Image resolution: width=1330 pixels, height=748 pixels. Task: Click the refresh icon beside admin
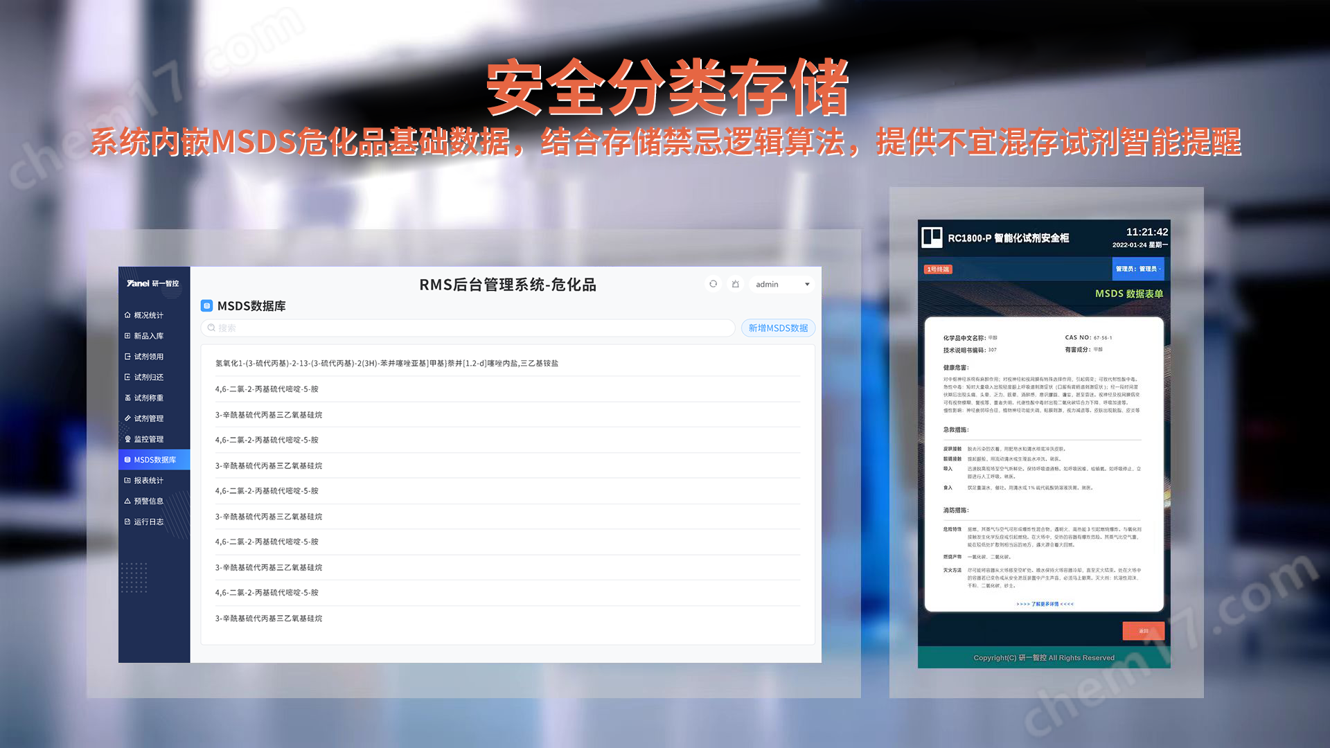[713, 284]
